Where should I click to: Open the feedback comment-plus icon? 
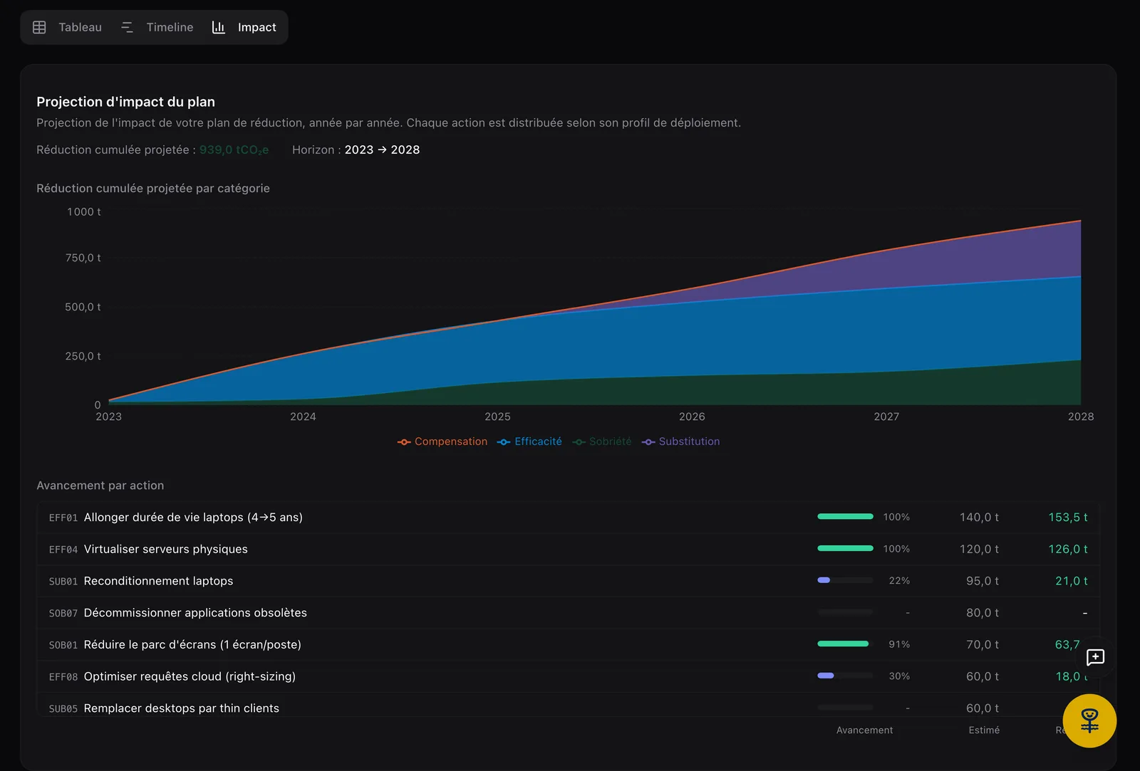pos(1095,657)
